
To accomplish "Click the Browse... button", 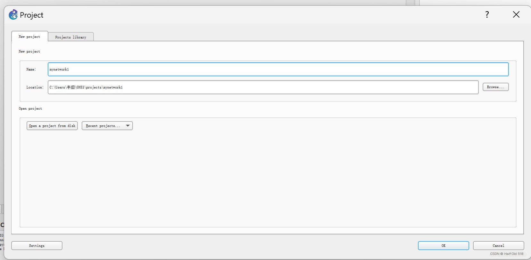I will [495, 87].
